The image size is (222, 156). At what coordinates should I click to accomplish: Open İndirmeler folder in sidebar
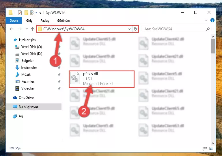29,67
